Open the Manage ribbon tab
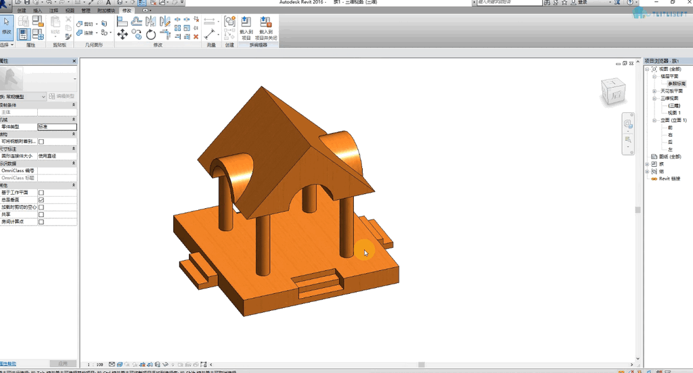 pyautogui.click(x=86, y=10)
